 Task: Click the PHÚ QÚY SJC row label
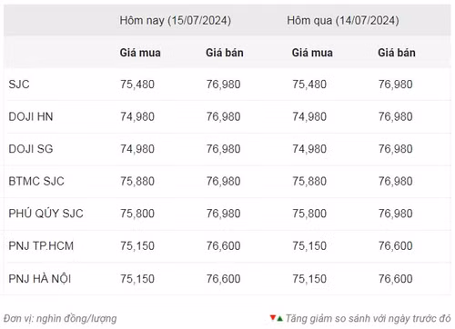45,214
